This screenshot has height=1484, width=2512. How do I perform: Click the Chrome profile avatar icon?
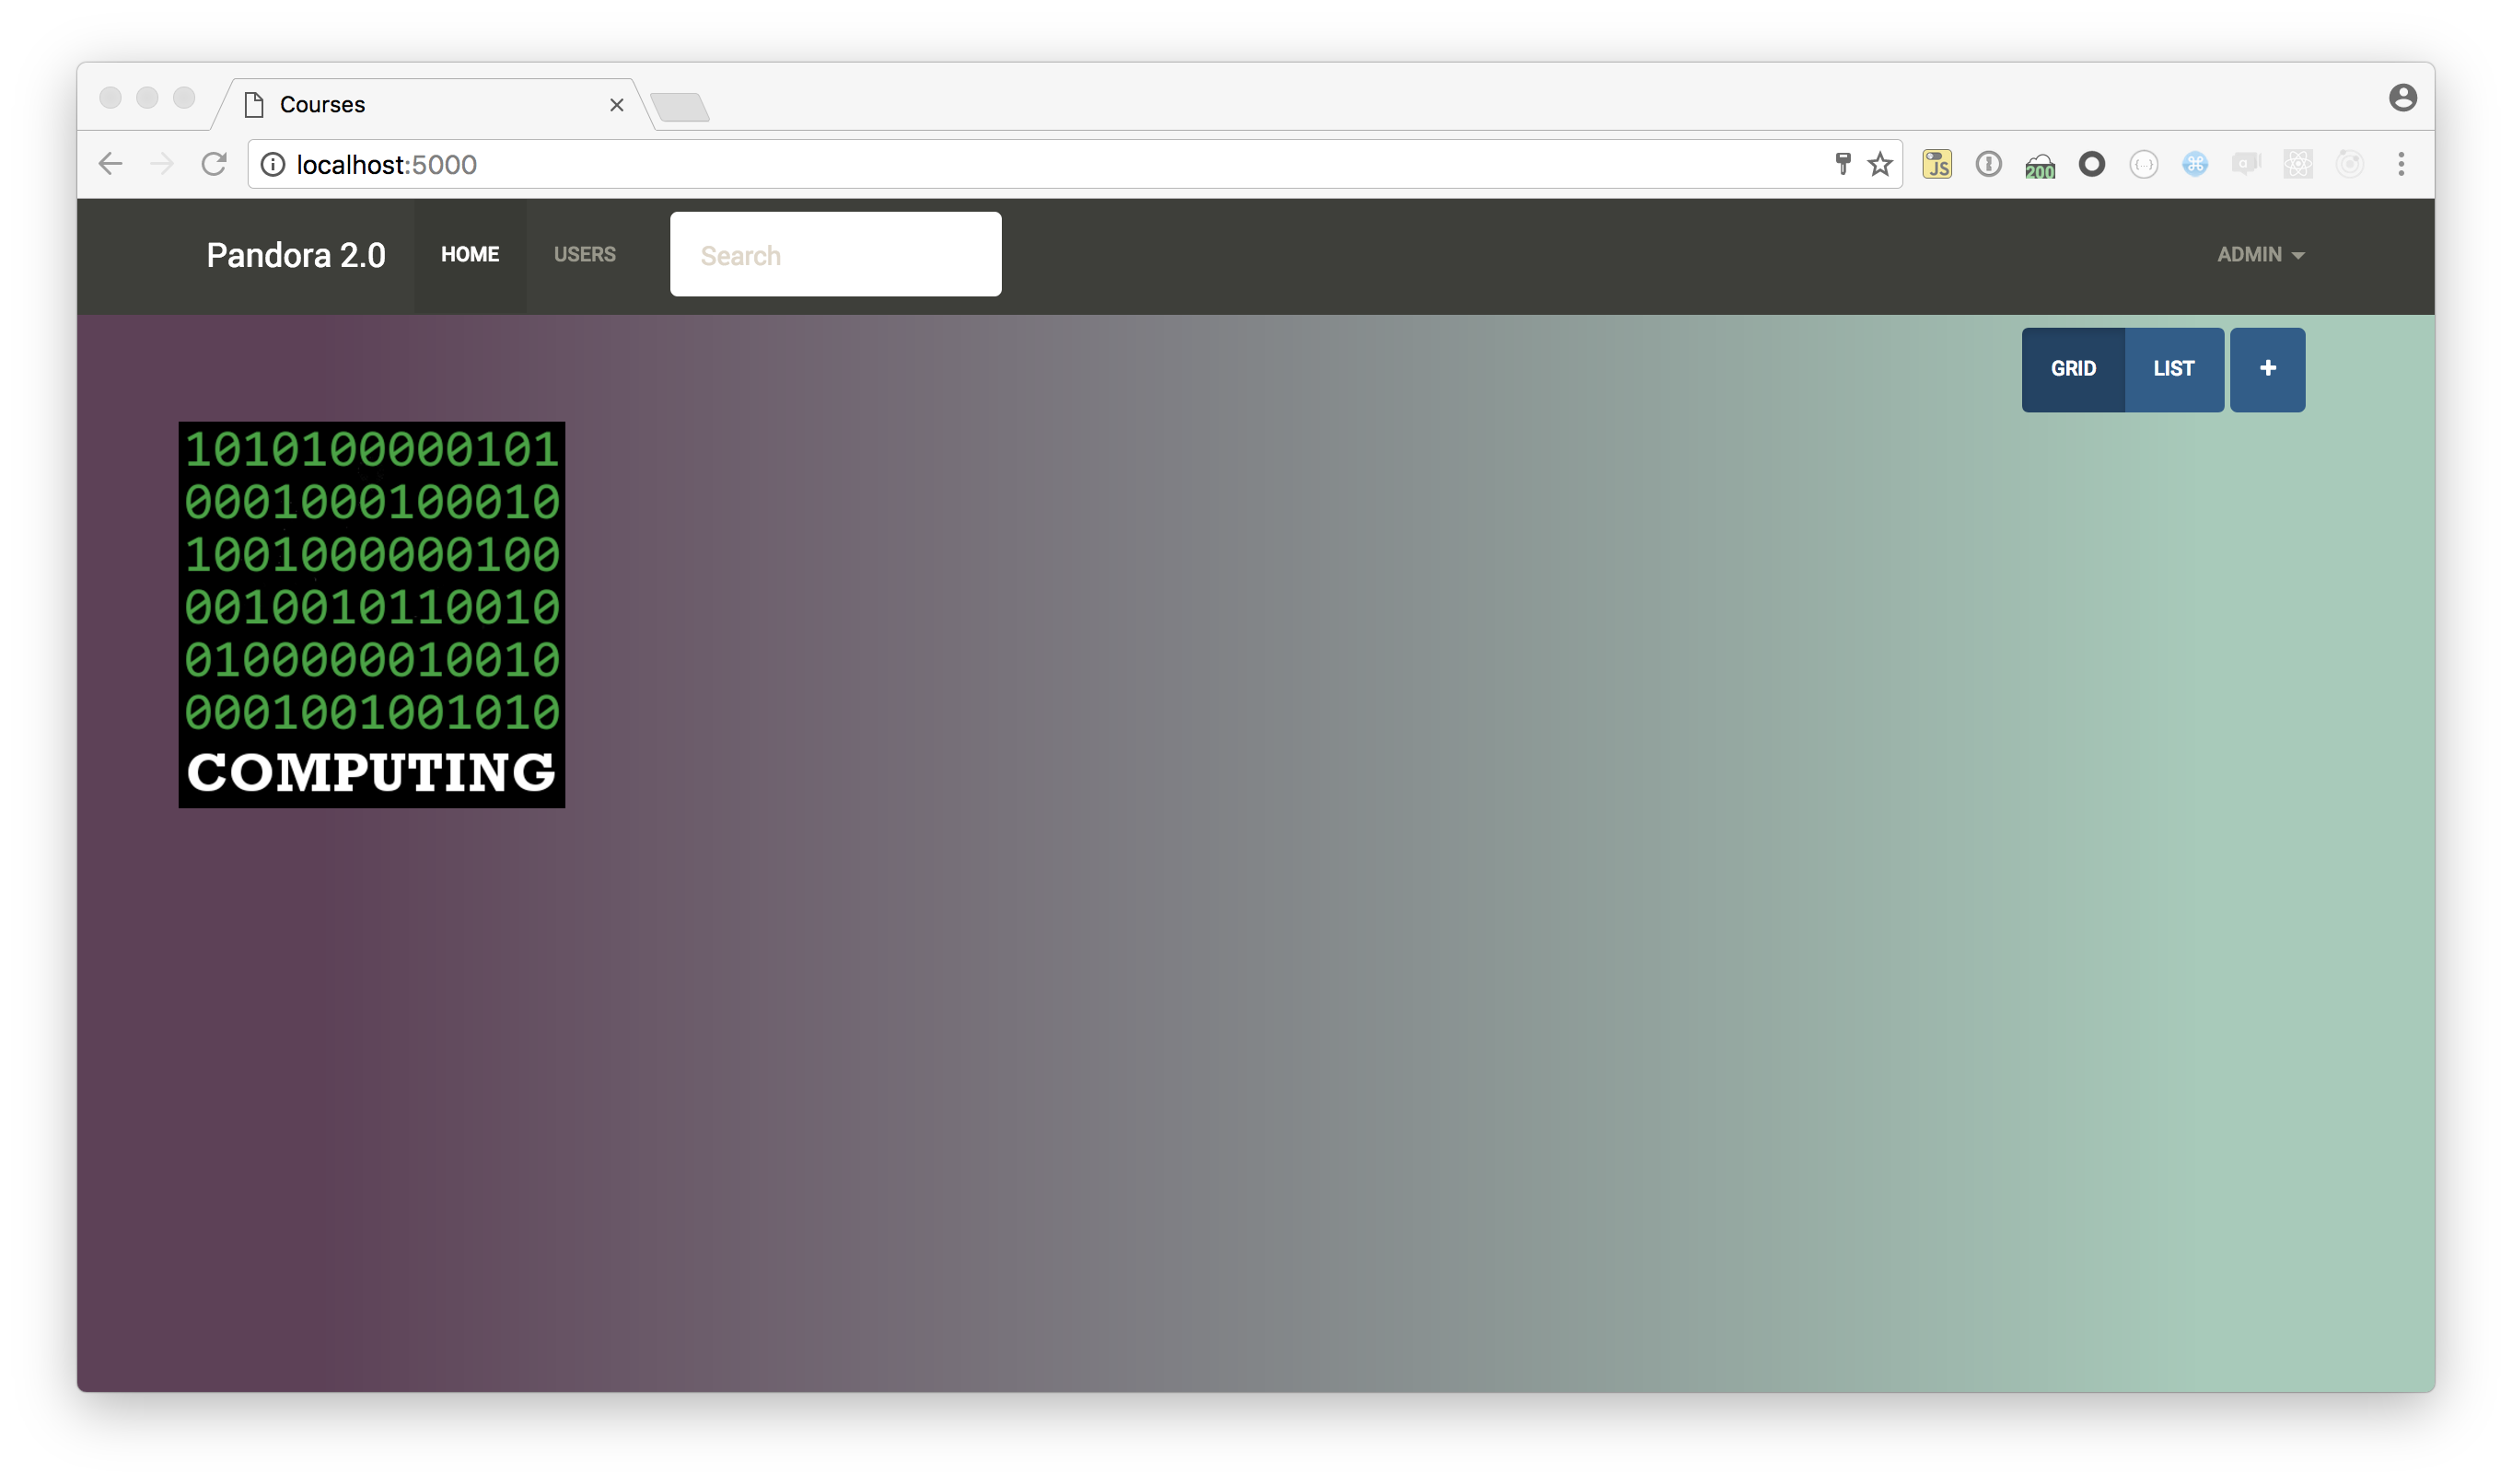tap(2403, 98)
